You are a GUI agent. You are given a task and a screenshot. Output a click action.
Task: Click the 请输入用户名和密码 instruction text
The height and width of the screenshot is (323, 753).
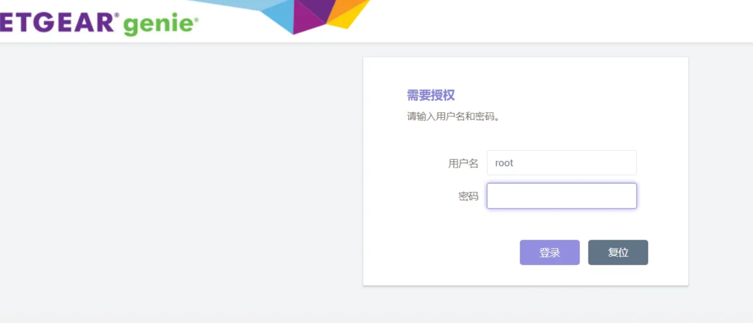pos(453,117)
